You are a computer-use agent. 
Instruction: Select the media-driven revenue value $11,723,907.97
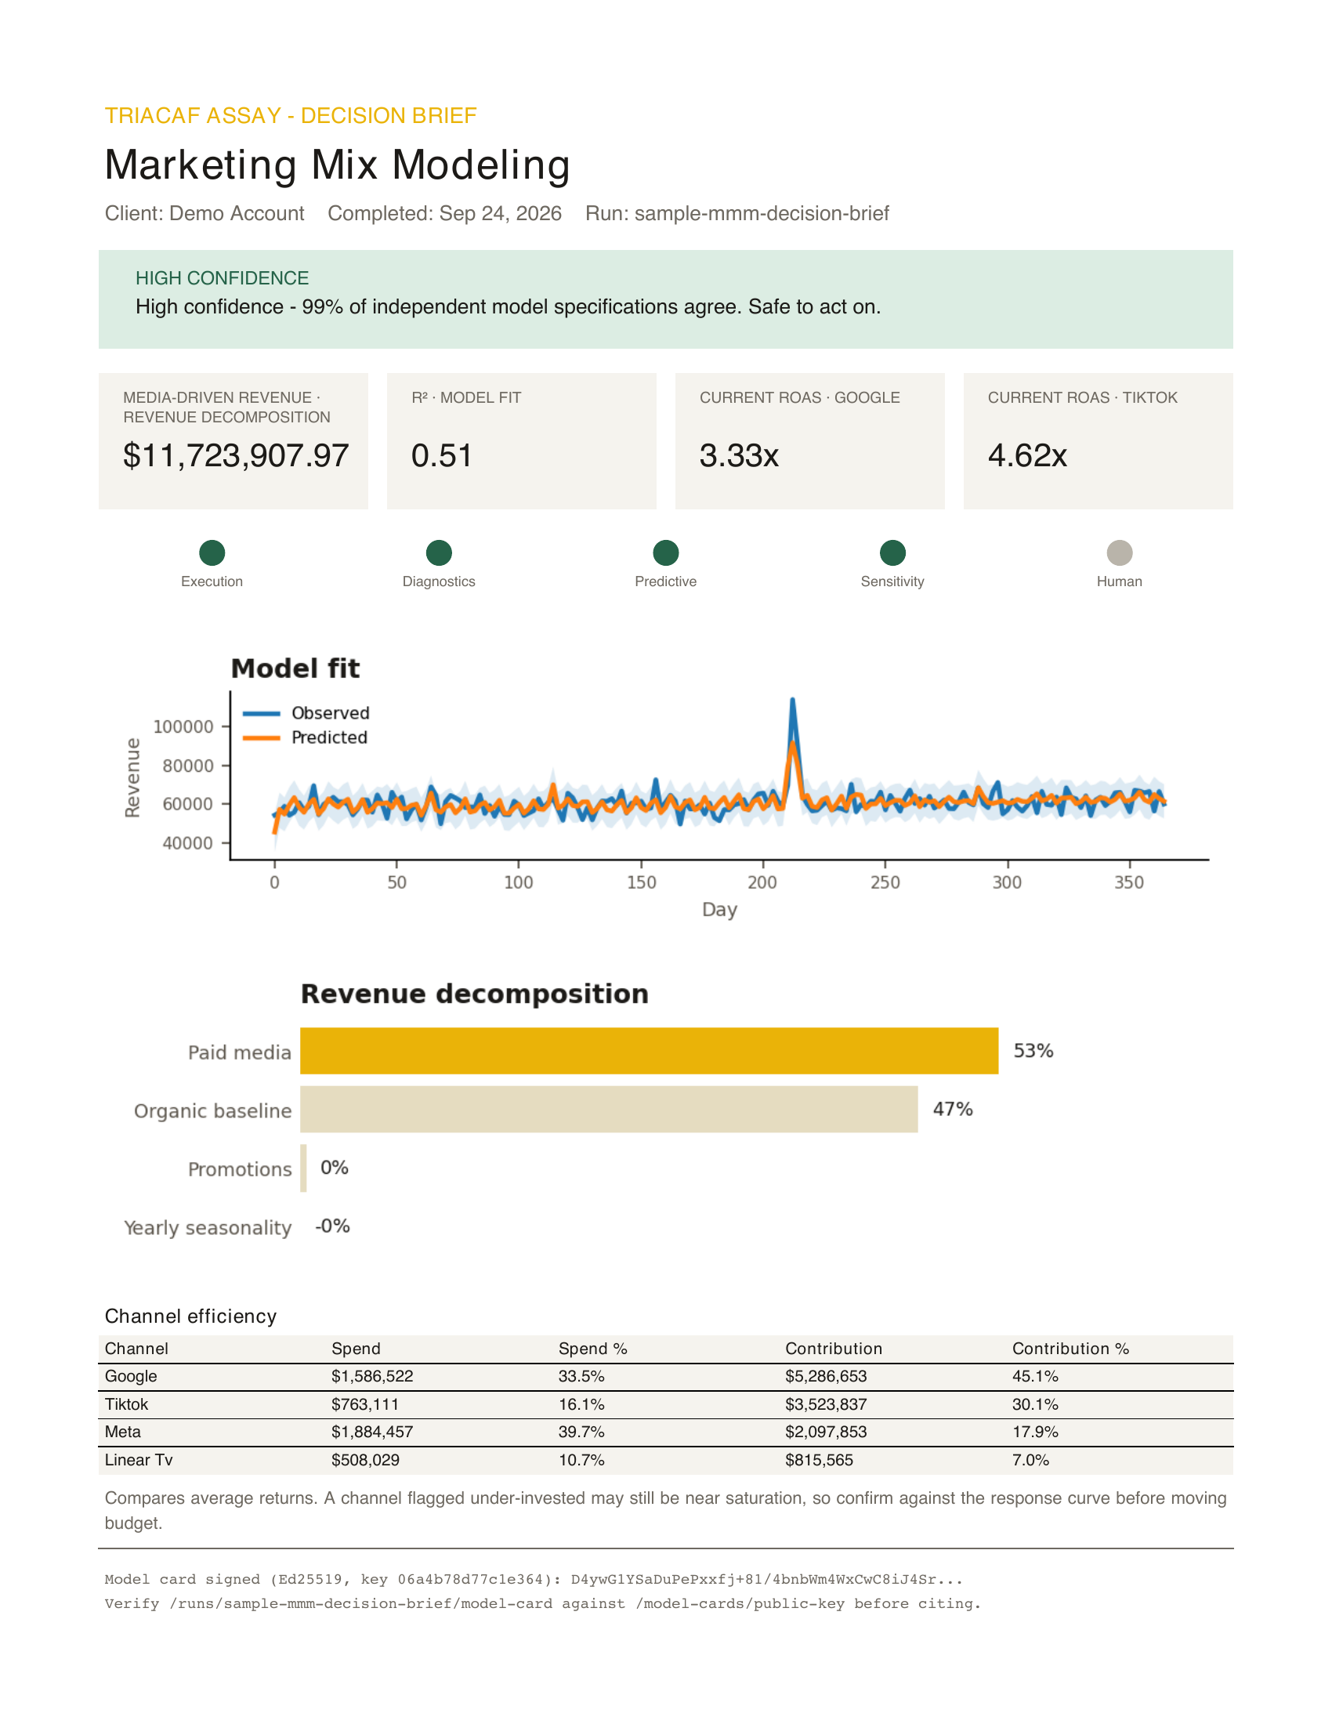coord(235,456)
